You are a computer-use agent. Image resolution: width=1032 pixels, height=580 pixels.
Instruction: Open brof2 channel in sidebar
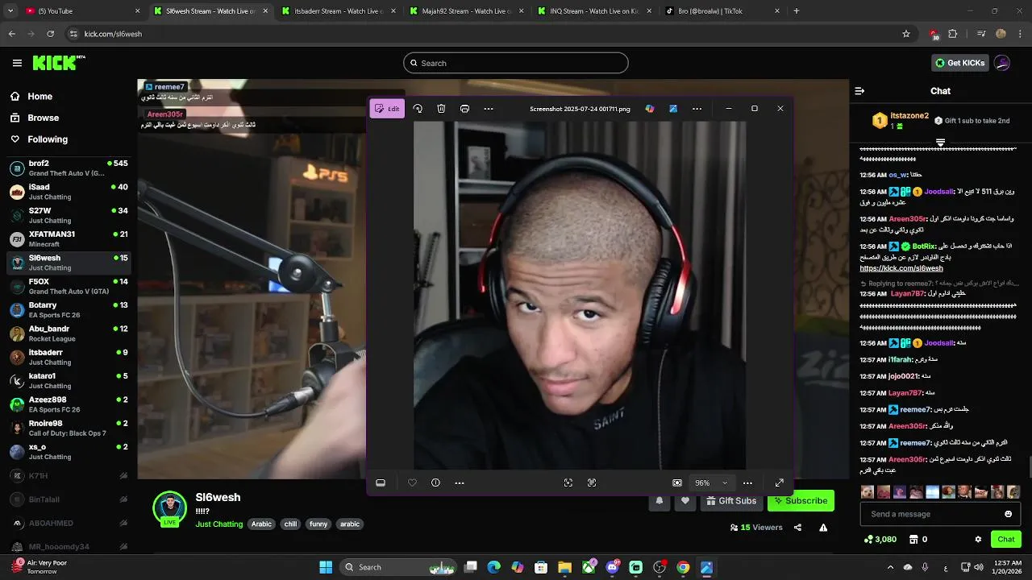point(69,168)
